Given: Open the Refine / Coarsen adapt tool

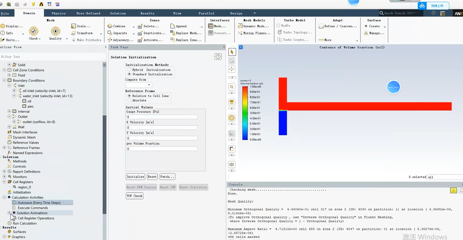Looking at the screenshot, I should tap(338, 26).
